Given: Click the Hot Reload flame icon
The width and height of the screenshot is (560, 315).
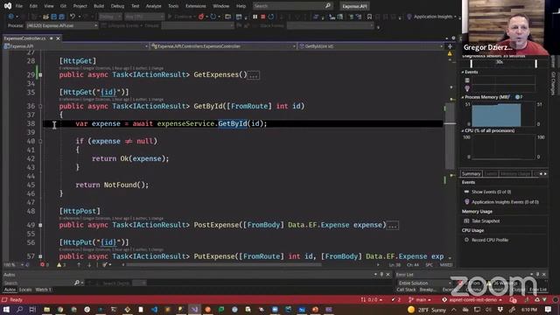Looking at the screenshot, I should point(201,17).
